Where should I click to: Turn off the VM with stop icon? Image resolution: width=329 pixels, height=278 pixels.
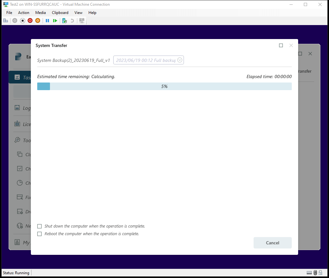[x=23, y=21]
